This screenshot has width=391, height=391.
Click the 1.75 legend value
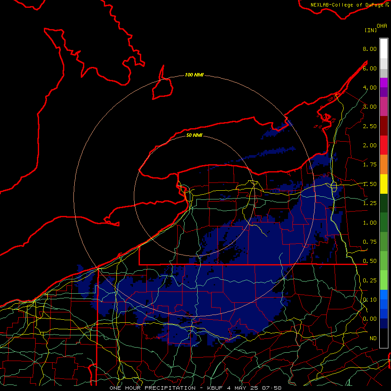pos(370,165)
